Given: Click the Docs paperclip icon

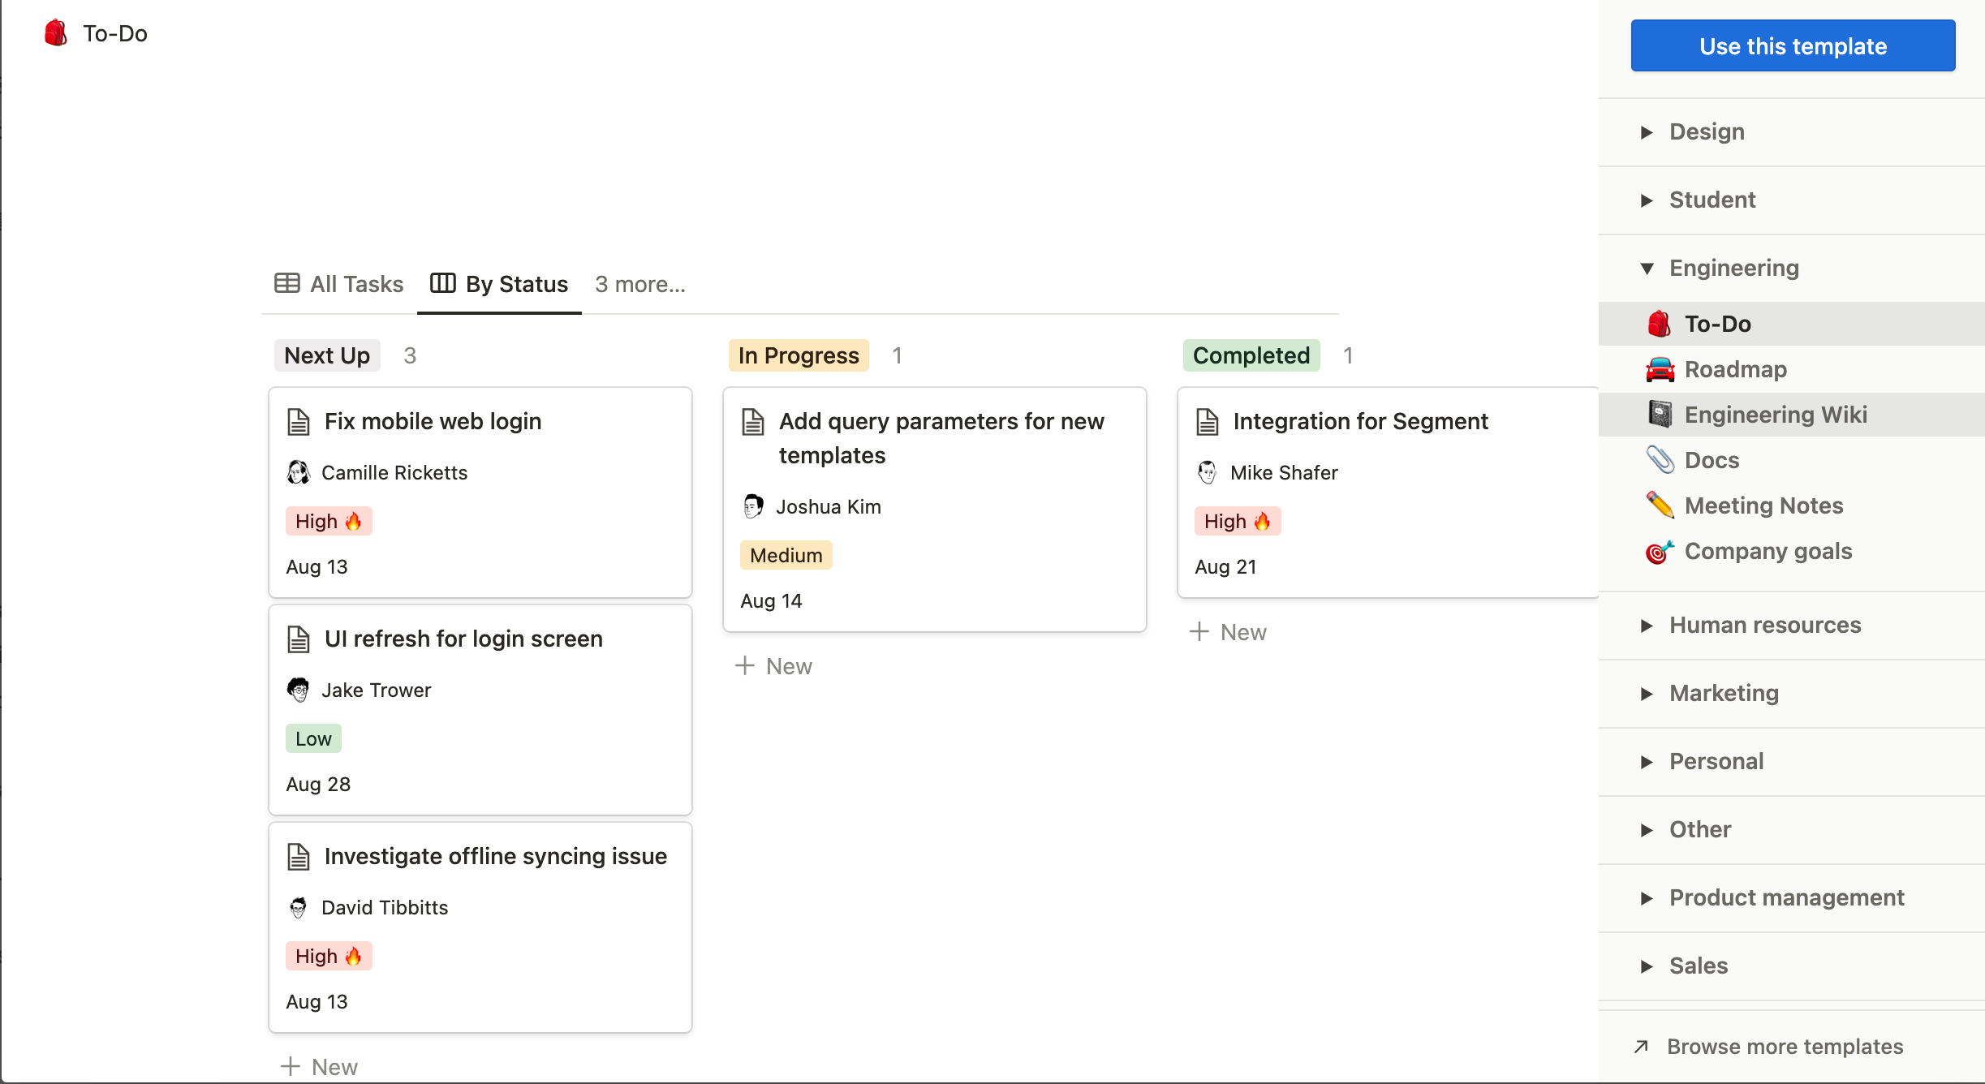Looking at the screenshot, I should (x=1660, y=460).
